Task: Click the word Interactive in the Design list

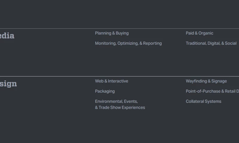Action: tap(118, 81)
